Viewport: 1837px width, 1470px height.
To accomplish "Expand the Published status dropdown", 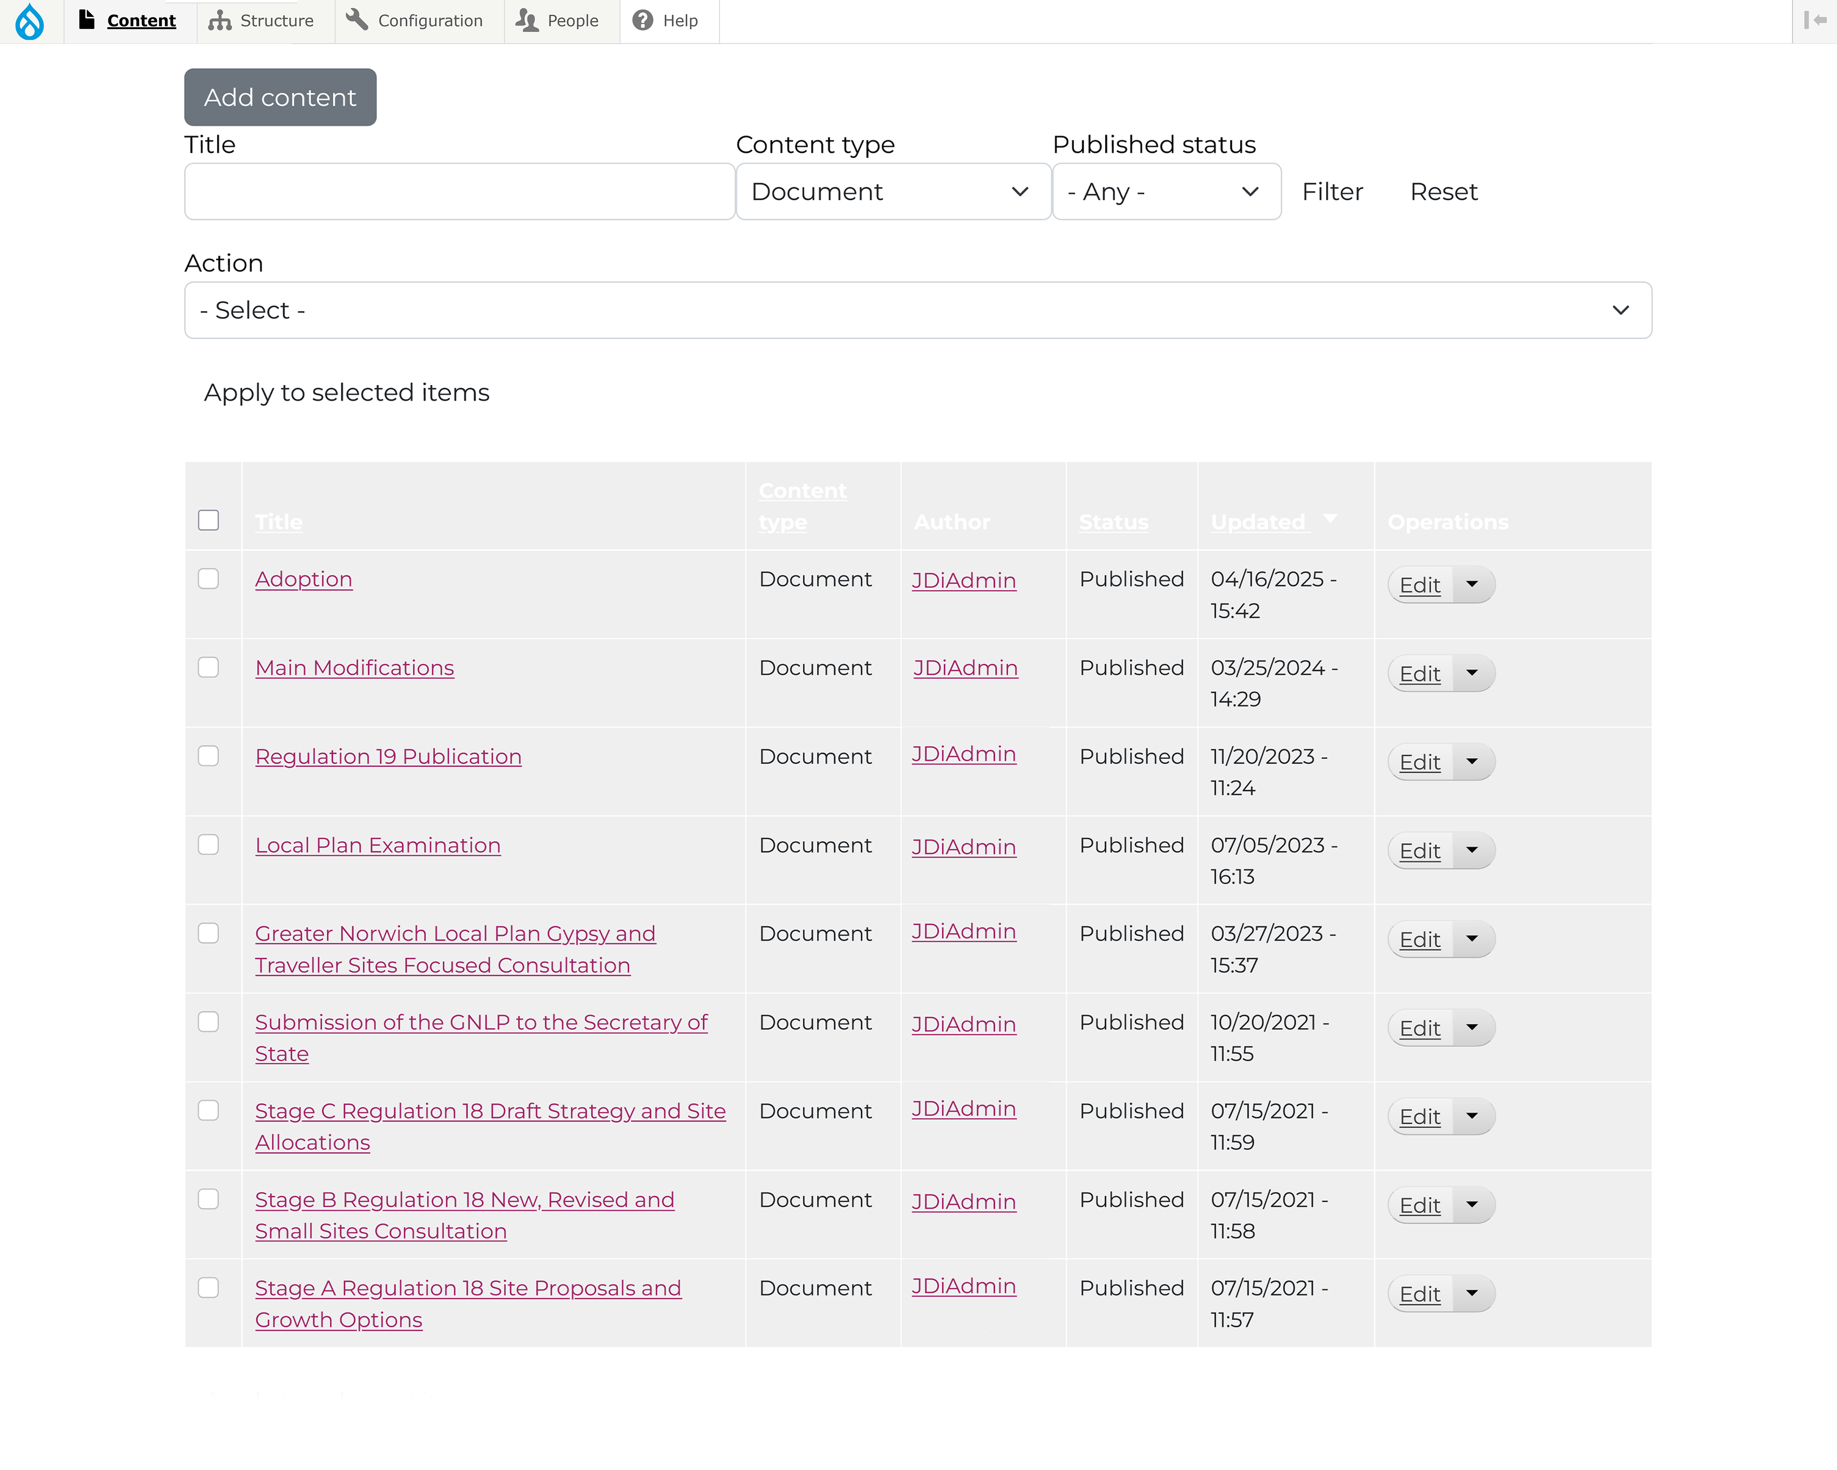I will coord(1165,192).
